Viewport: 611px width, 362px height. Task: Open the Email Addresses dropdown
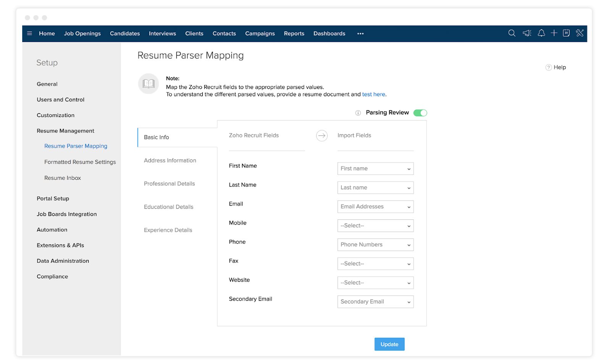[x=375, y=207]
